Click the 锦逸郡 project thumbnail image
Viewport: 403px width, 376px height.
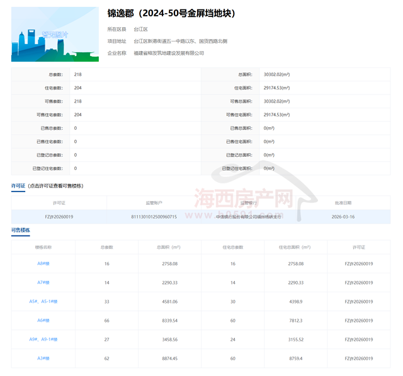[55, 34]
